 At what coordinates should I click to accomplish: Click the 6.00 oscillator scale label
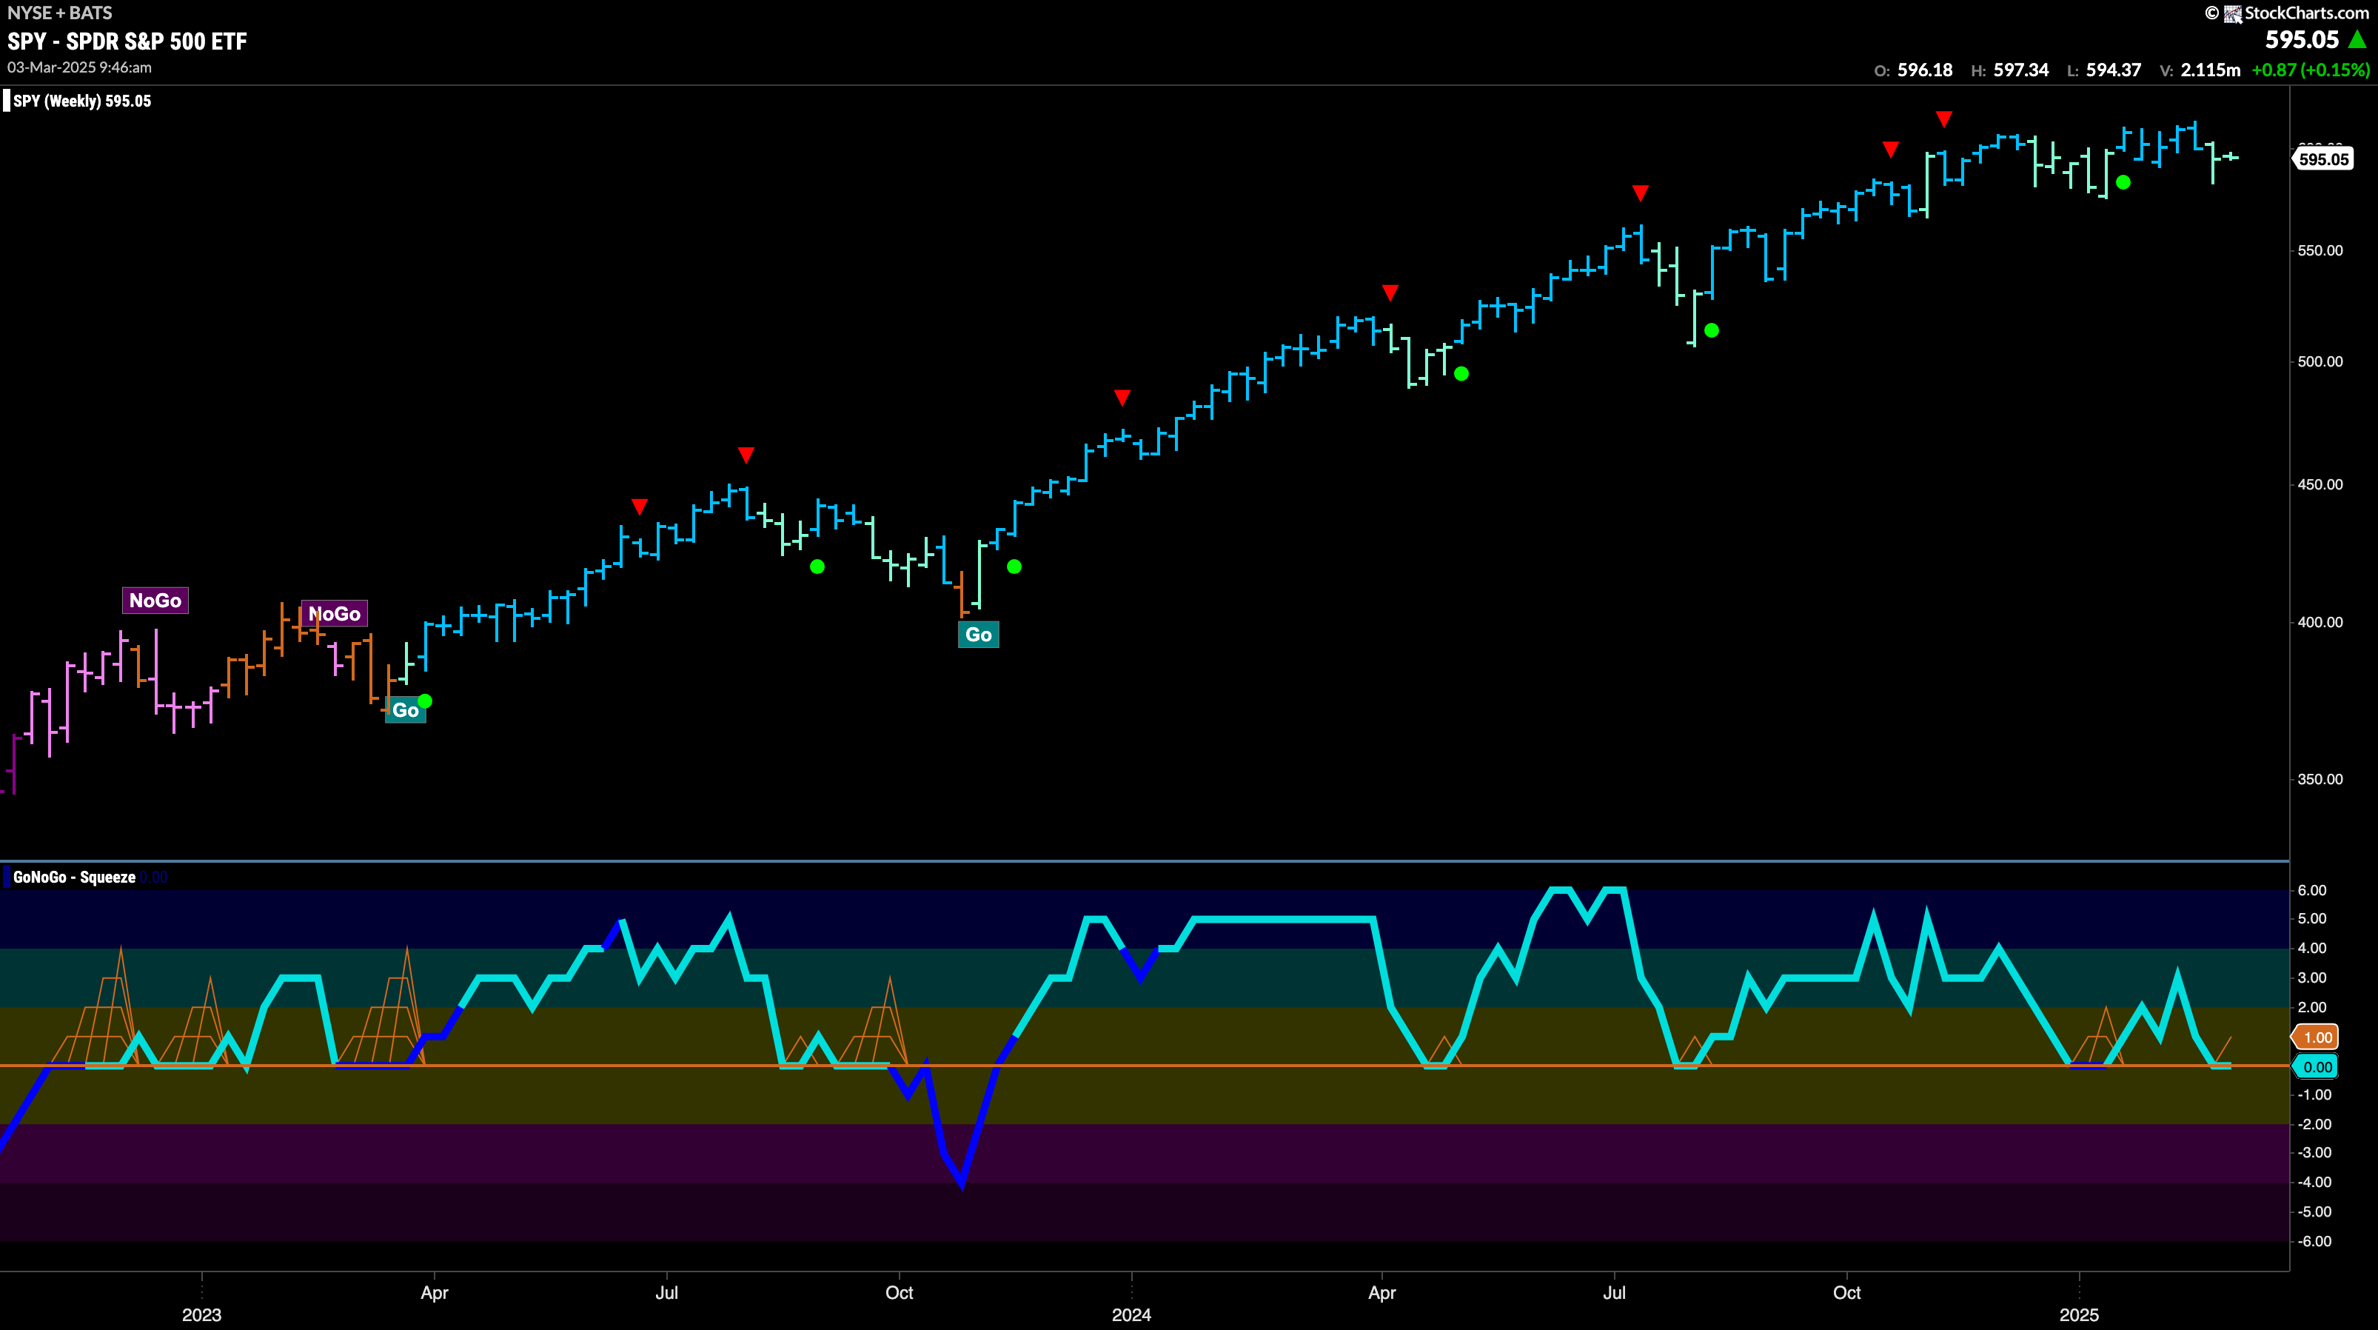[x=2311, y=890]
